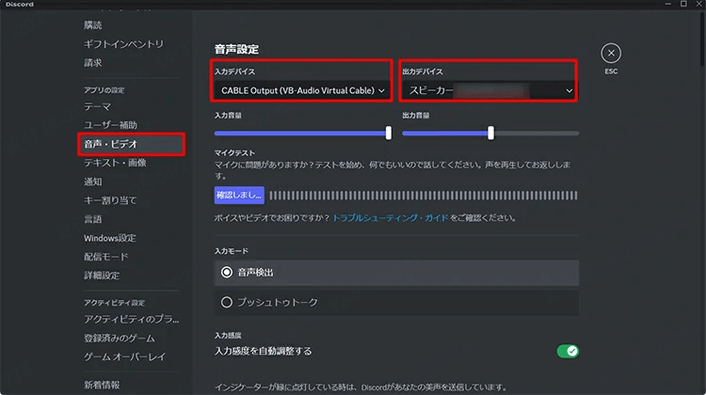706x395 pixels.
Task: Select the プッシュトゥトーク radio option
Action: click(396, 302)
